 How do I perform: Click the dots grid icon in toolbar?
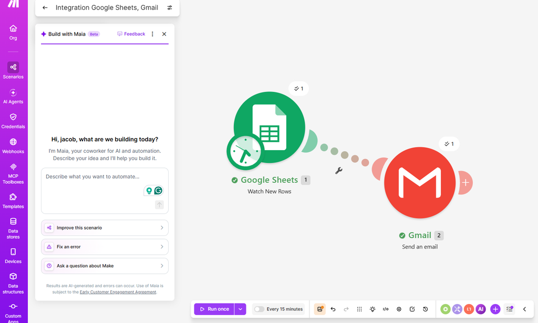[x=359, y=309]
